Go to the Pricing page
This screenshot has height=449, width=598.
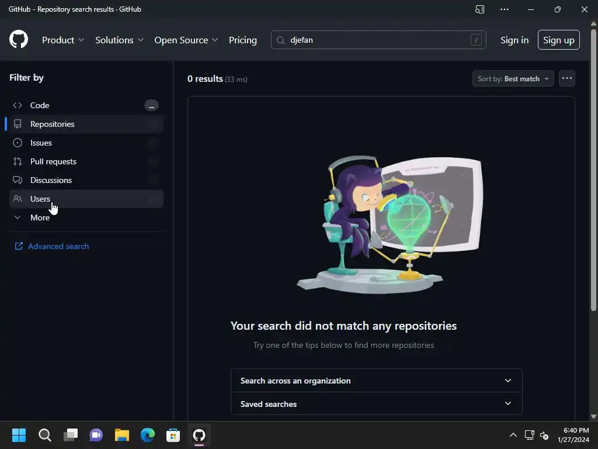pyautogui.click(x=242, y=40)
